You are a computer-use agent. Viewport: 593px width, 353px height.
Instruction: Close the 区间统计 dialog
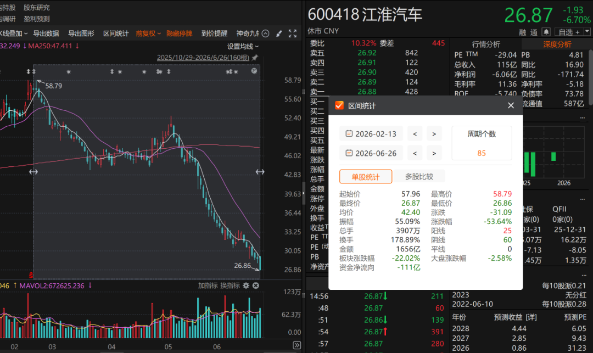click(511, 105)
